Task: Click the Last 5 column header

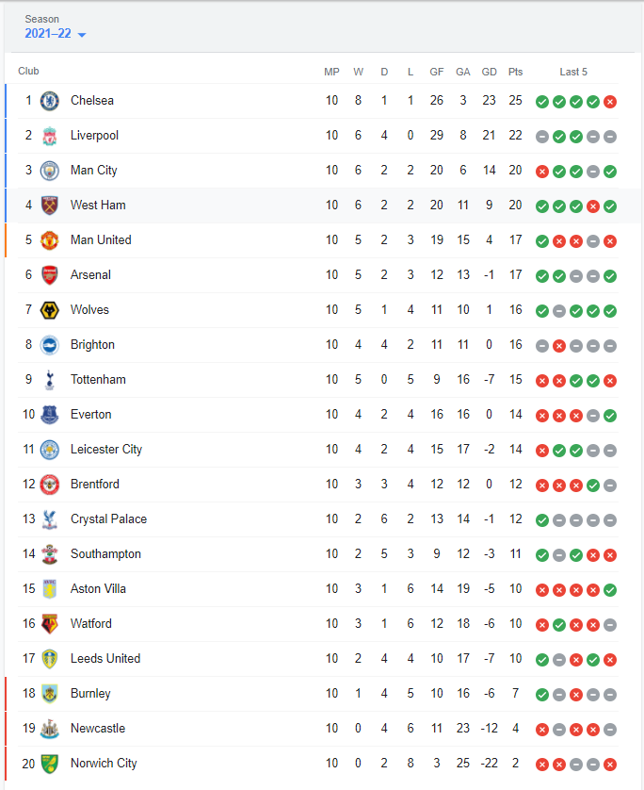Action: tap(573, 72)
